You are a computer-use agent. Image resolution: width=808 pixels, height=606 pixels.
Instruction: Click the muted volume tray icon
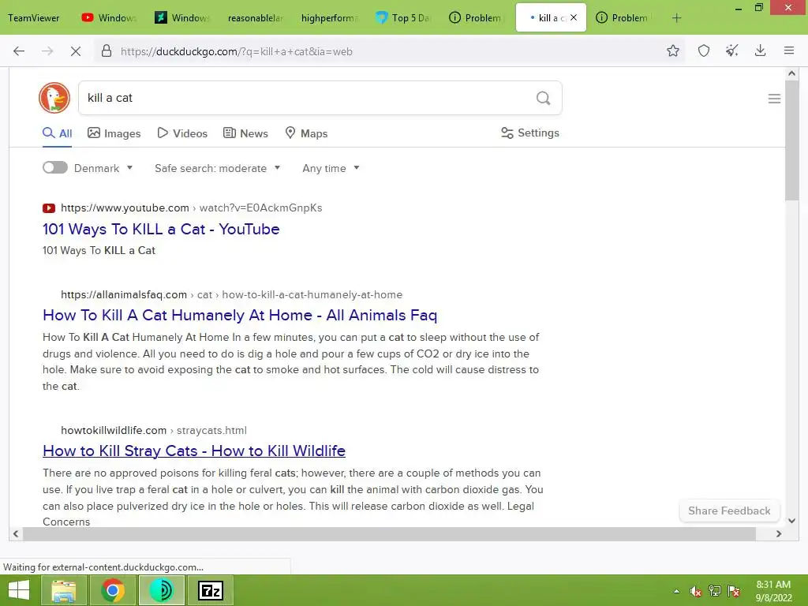[x=695, y=592]
